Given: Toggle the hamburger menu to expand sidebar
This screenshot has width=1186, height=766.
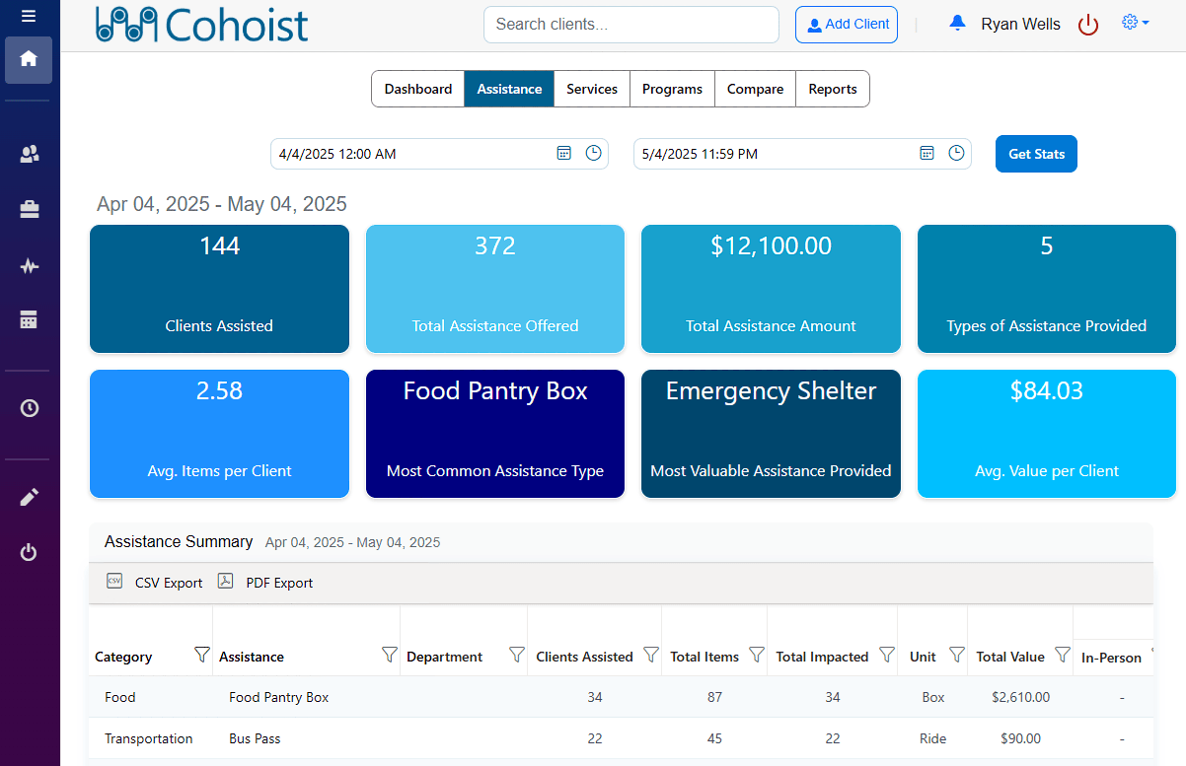Looking at the screenshot, I should coord(29,16).
